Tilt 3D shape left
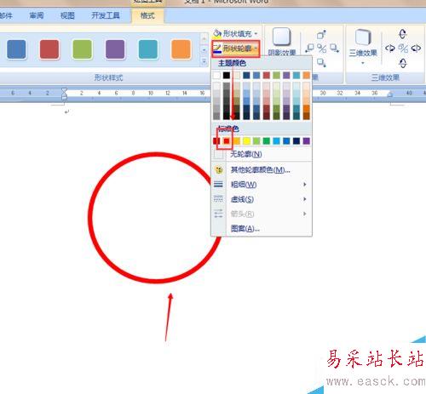426x394 pixels. tap(390, 49)
